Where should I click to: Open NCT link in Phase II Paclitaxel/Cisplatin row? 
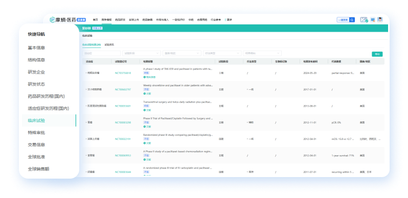point(123,122)
